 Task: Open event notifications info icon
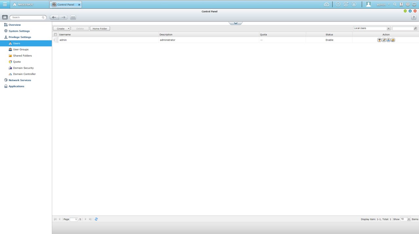(354, 4)
